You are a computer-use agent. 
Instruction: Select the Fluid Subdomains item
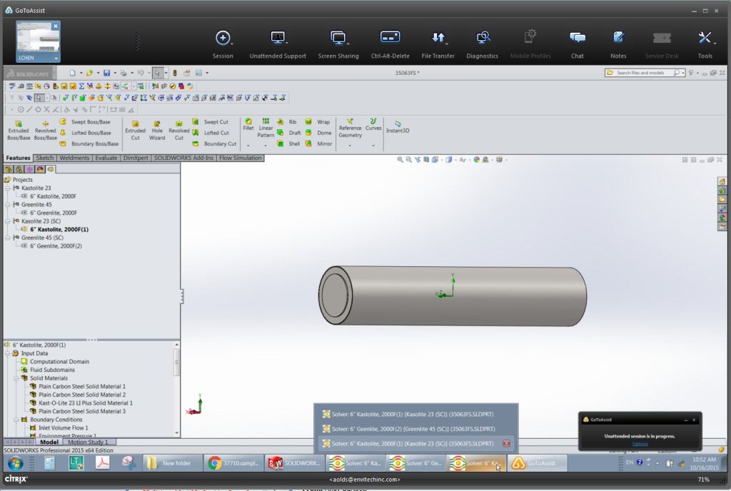[x=48, y=370]
